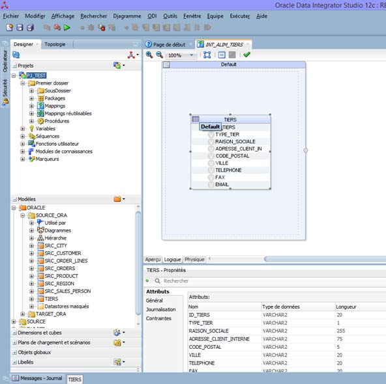
Task: Click the TIERS datastore table icon in diagram
Action: click(196, 119)
